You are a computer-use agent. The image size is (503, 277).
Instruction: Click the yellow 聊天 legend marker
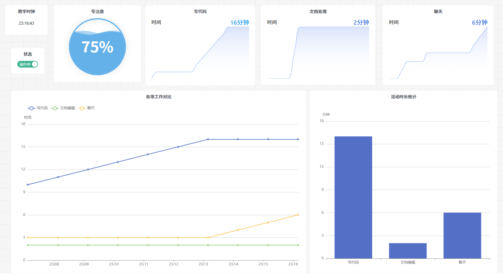82,108
